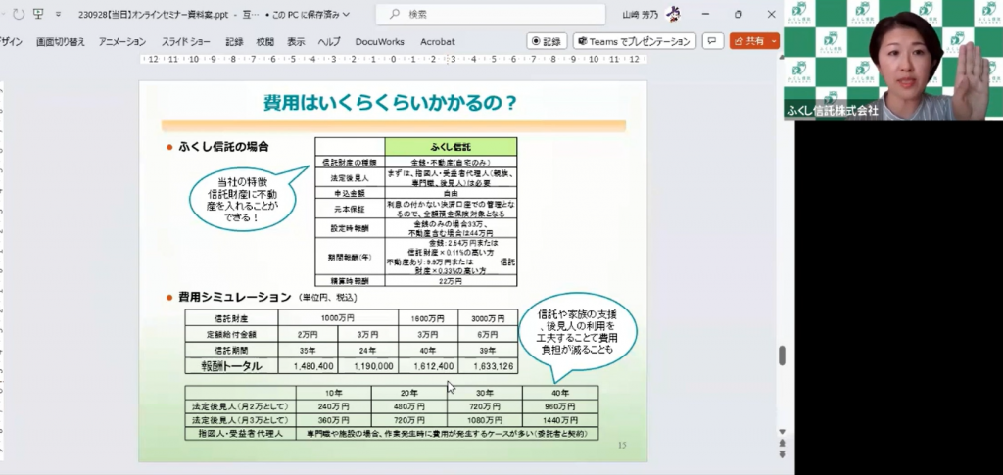The image size is (1003, 475).
Task: Select the スライドショー tab
Action: (185, 41)
